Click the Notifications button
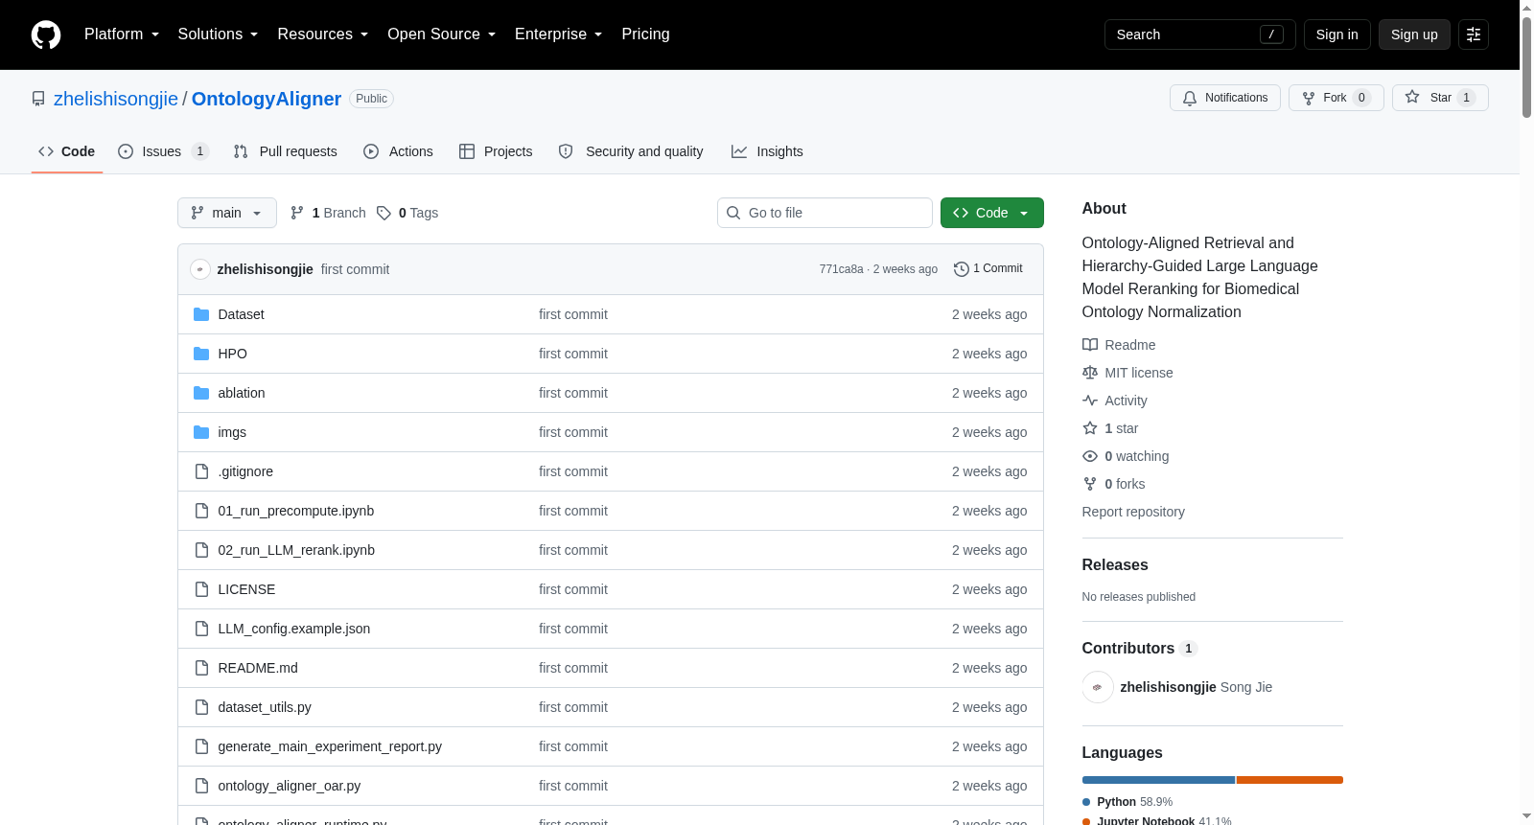Screen dimensions: 1534x825 pos(1225,98)
